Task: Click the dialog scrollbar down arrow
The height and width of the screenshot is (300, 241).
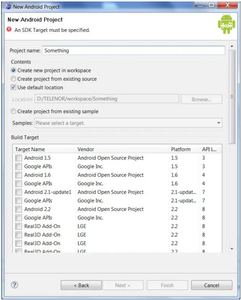Action: [232, 249]
